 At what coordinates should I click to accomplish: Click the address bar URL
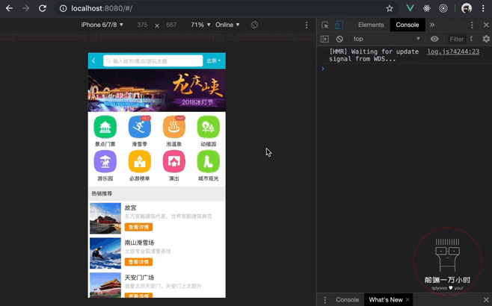pyautogui.click(x=102, y=8)
